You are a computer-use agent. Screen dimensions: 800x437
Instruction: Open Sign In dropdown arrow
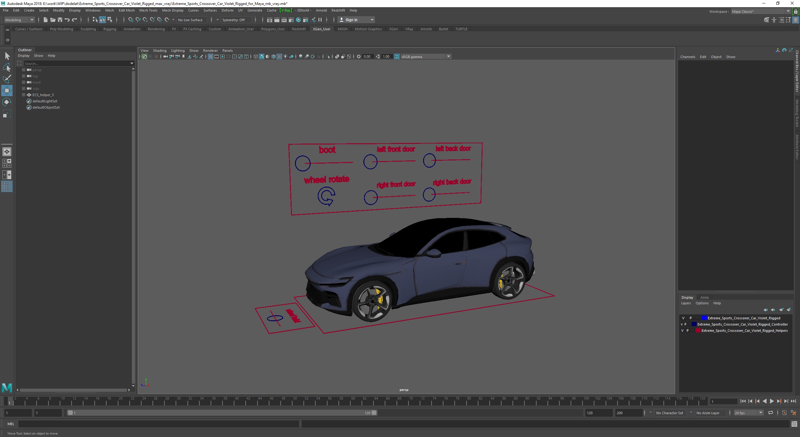[x=372, y=20]
